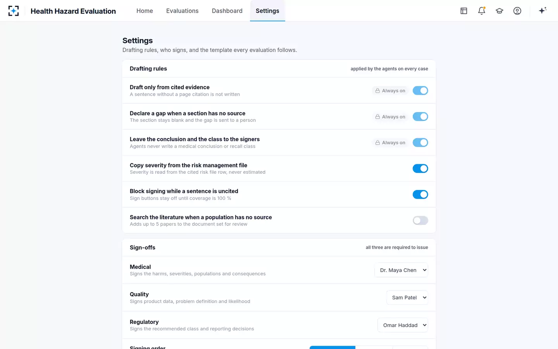Open the Home navigation link
This screenshot has height=349, width=558.
(145, 11)
